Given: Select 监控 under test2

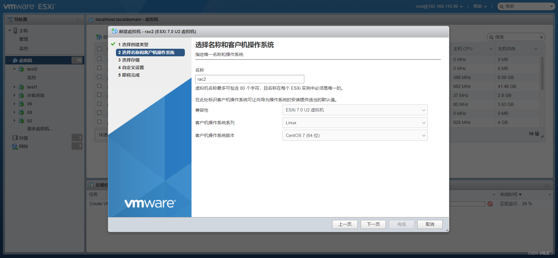Looking at the screenshot, I should coord(32,77).
